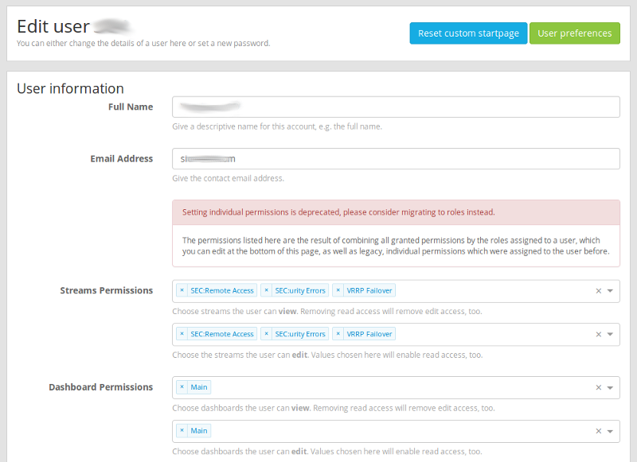Image resolution: width=637 pixels, height=462 pixels.
Task: Open User preferences
Action: 574,33
